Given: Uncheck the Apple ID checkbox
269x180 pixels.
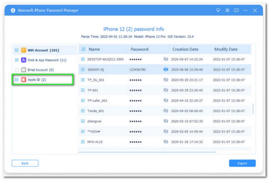Looking at the screenshot, I should point(16,80).
